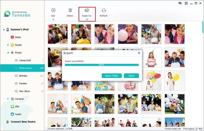The width and height of the screenshot is (204, 131).
Task: Select the Families album label
Action: (23, 83)
